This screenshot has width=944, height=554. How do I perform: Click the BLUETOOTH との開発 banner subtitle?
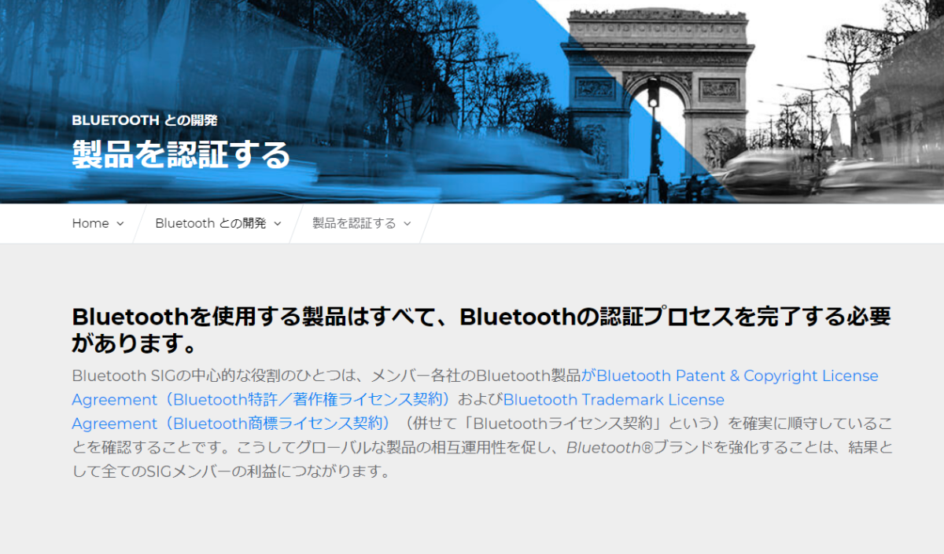[145, 120]
